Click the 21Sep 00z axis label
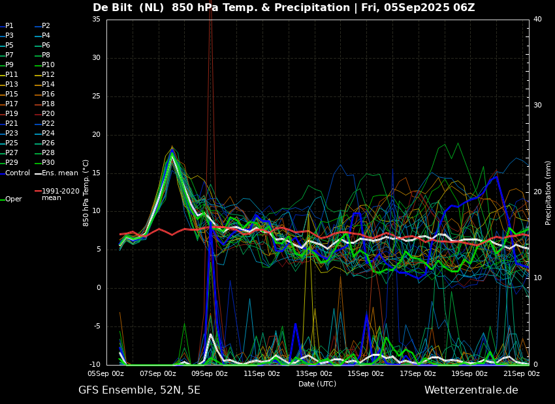Image resolution: width=555 pixels, height=404 pixels. point(522,373)
